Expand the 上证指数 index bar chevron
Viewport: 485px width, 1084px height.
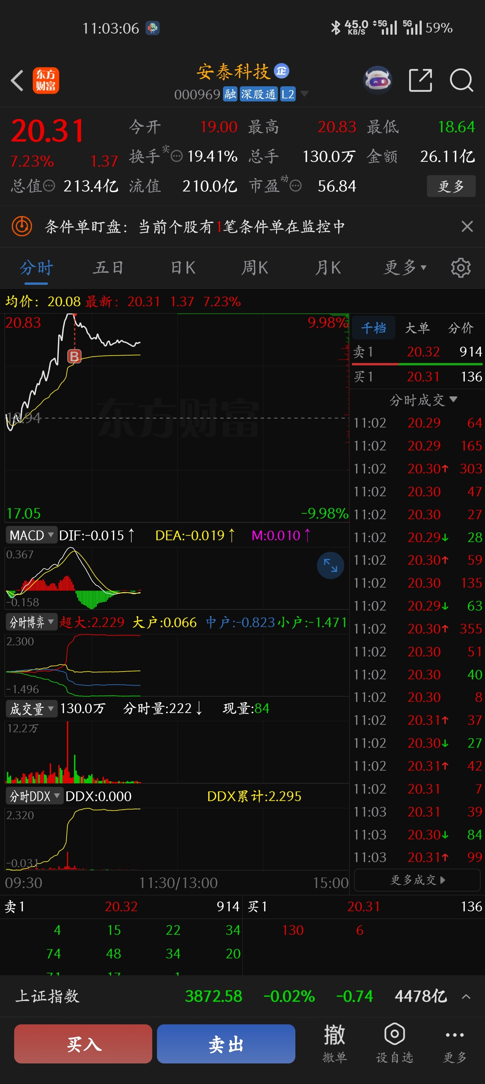466,996
